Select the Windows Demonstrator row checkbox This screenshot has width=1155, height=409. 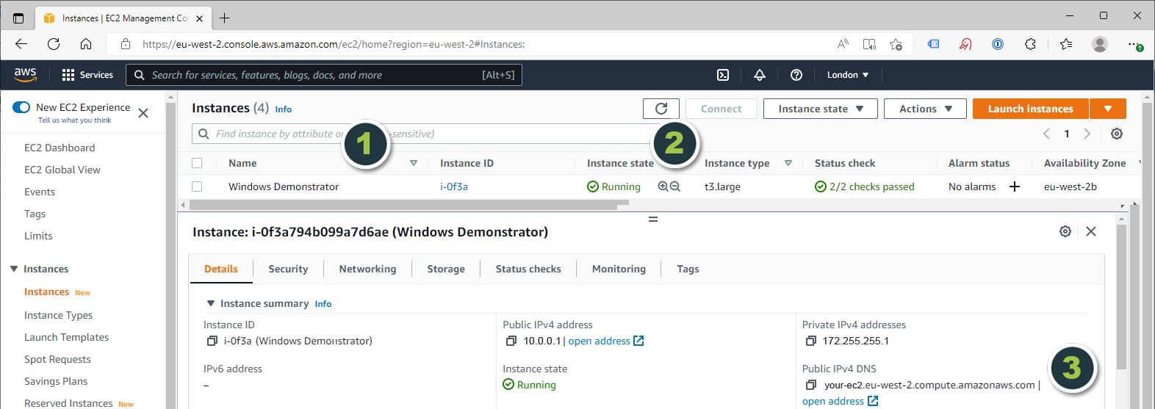(197, 187)
